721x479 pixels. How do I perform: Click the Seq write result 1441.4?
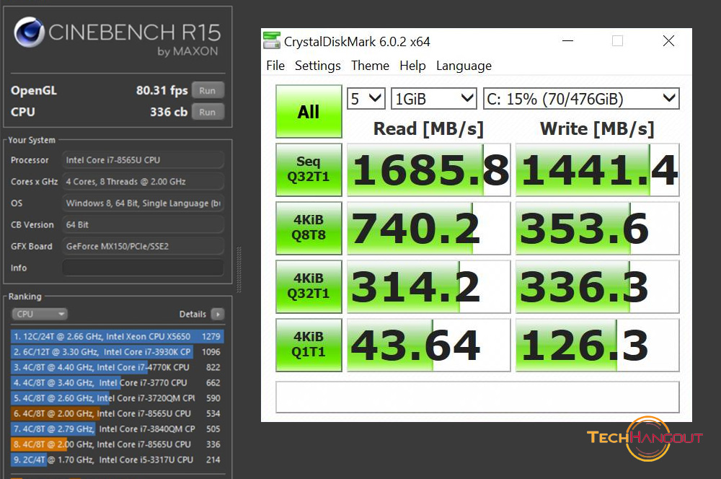[597, 170]
